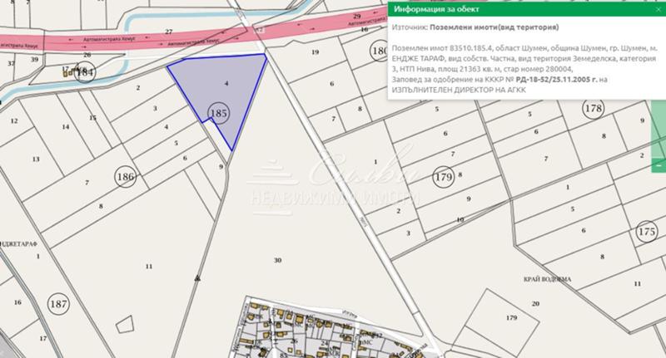This screenshot has height=358, width=666.
Task: Select parcel 19 right of highlighted plot
Action: click(315, 52)
